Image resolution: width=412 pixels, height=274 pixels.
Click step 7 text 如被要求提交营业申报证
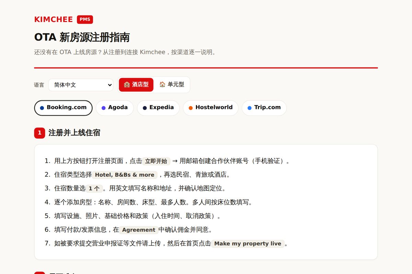[x=89, y=244]
